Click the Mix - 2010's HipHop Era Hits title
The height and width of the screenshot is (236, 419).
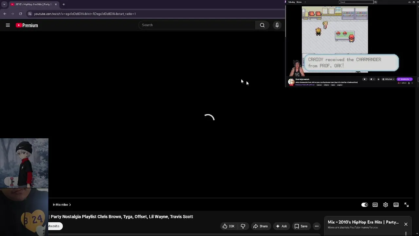pos(363,222)
